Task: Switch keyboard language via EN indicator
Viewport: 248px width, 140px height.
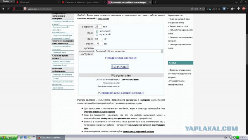Action: tap(226, 137)
